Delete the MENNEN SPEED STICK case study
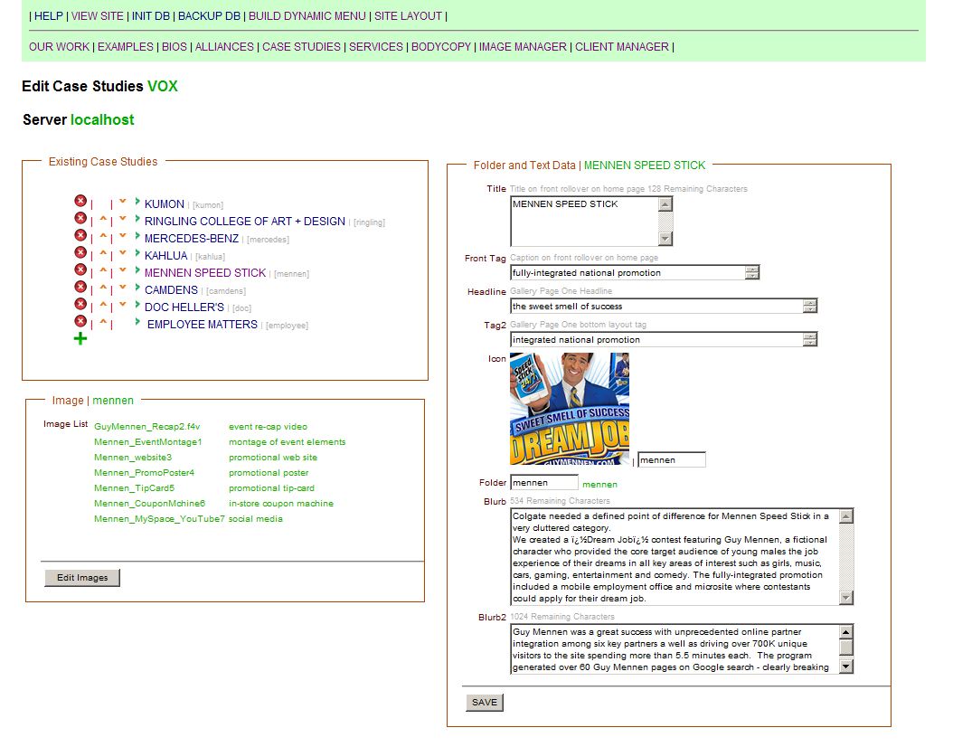The image size is (953, 747). [x=80, y=269]
